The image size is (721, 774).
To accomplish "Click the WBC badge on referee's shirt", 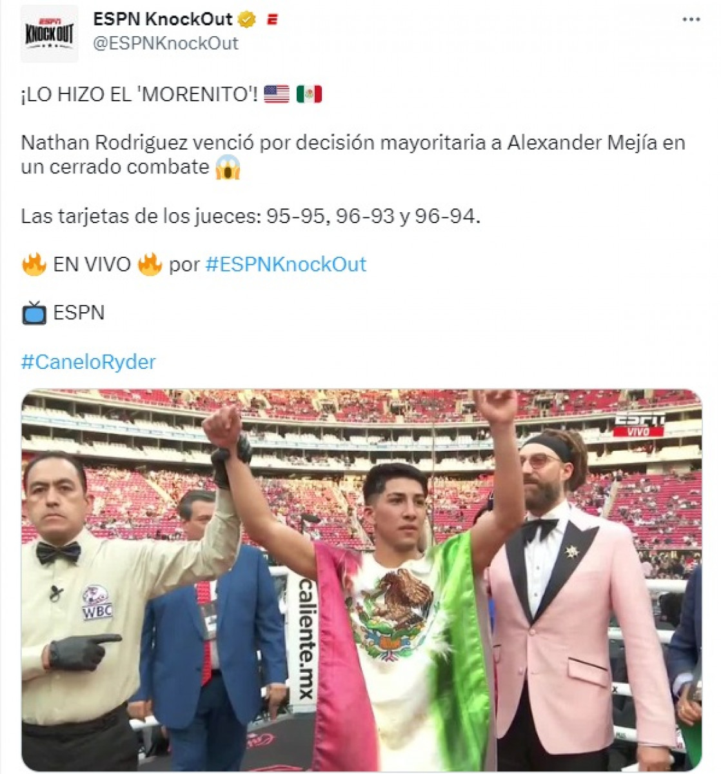I will 97,603.
